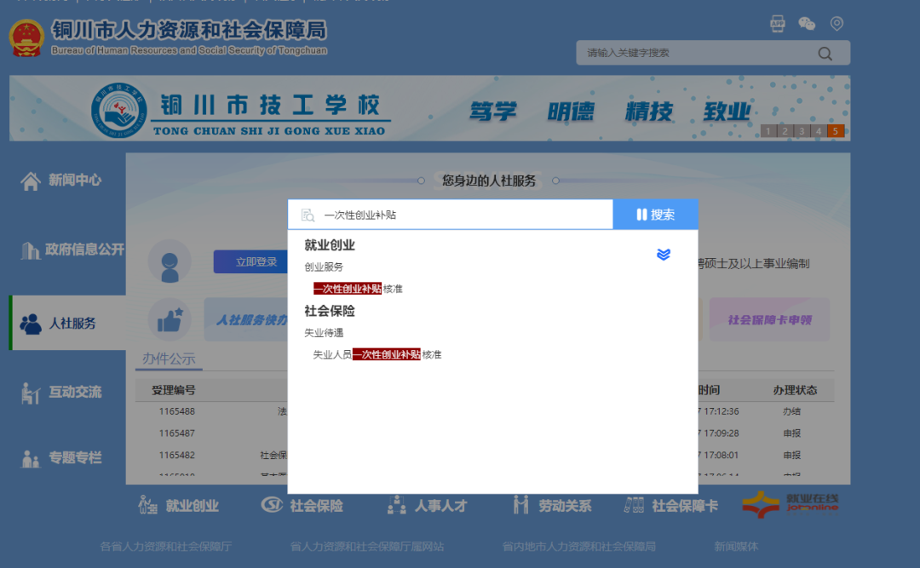Screen dimensions: 920x568
Task: Click the icon beside bottom 人事人才
Action: 397,505
